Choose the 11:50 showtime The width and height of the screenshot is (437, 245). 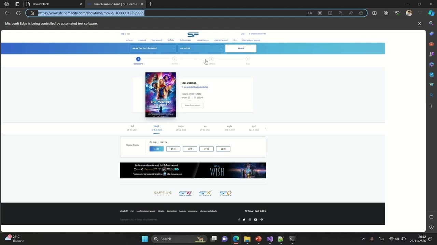pos(156,149)
